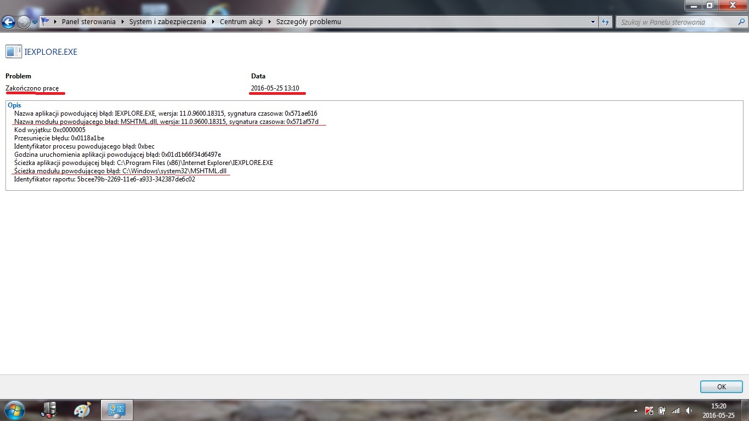
Task: Select line Nazwa aplikacji powodującej błąd
Action: click(166, 113)
